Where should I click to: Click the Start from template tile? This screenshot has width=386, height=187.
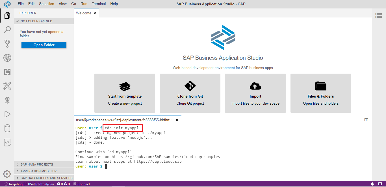(x=125, y=93)
